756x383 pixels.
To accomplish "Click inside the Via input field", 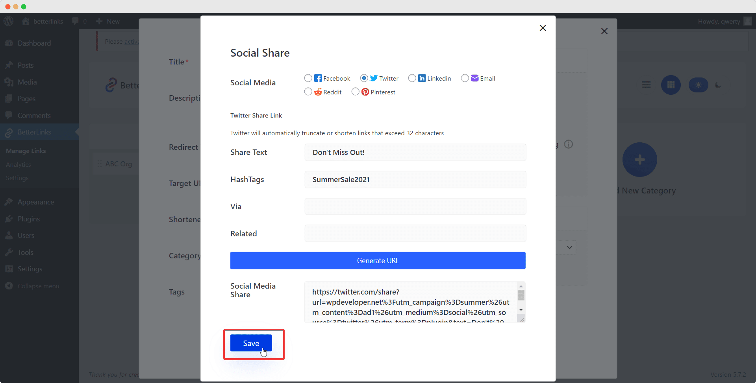I will [415, 206].
